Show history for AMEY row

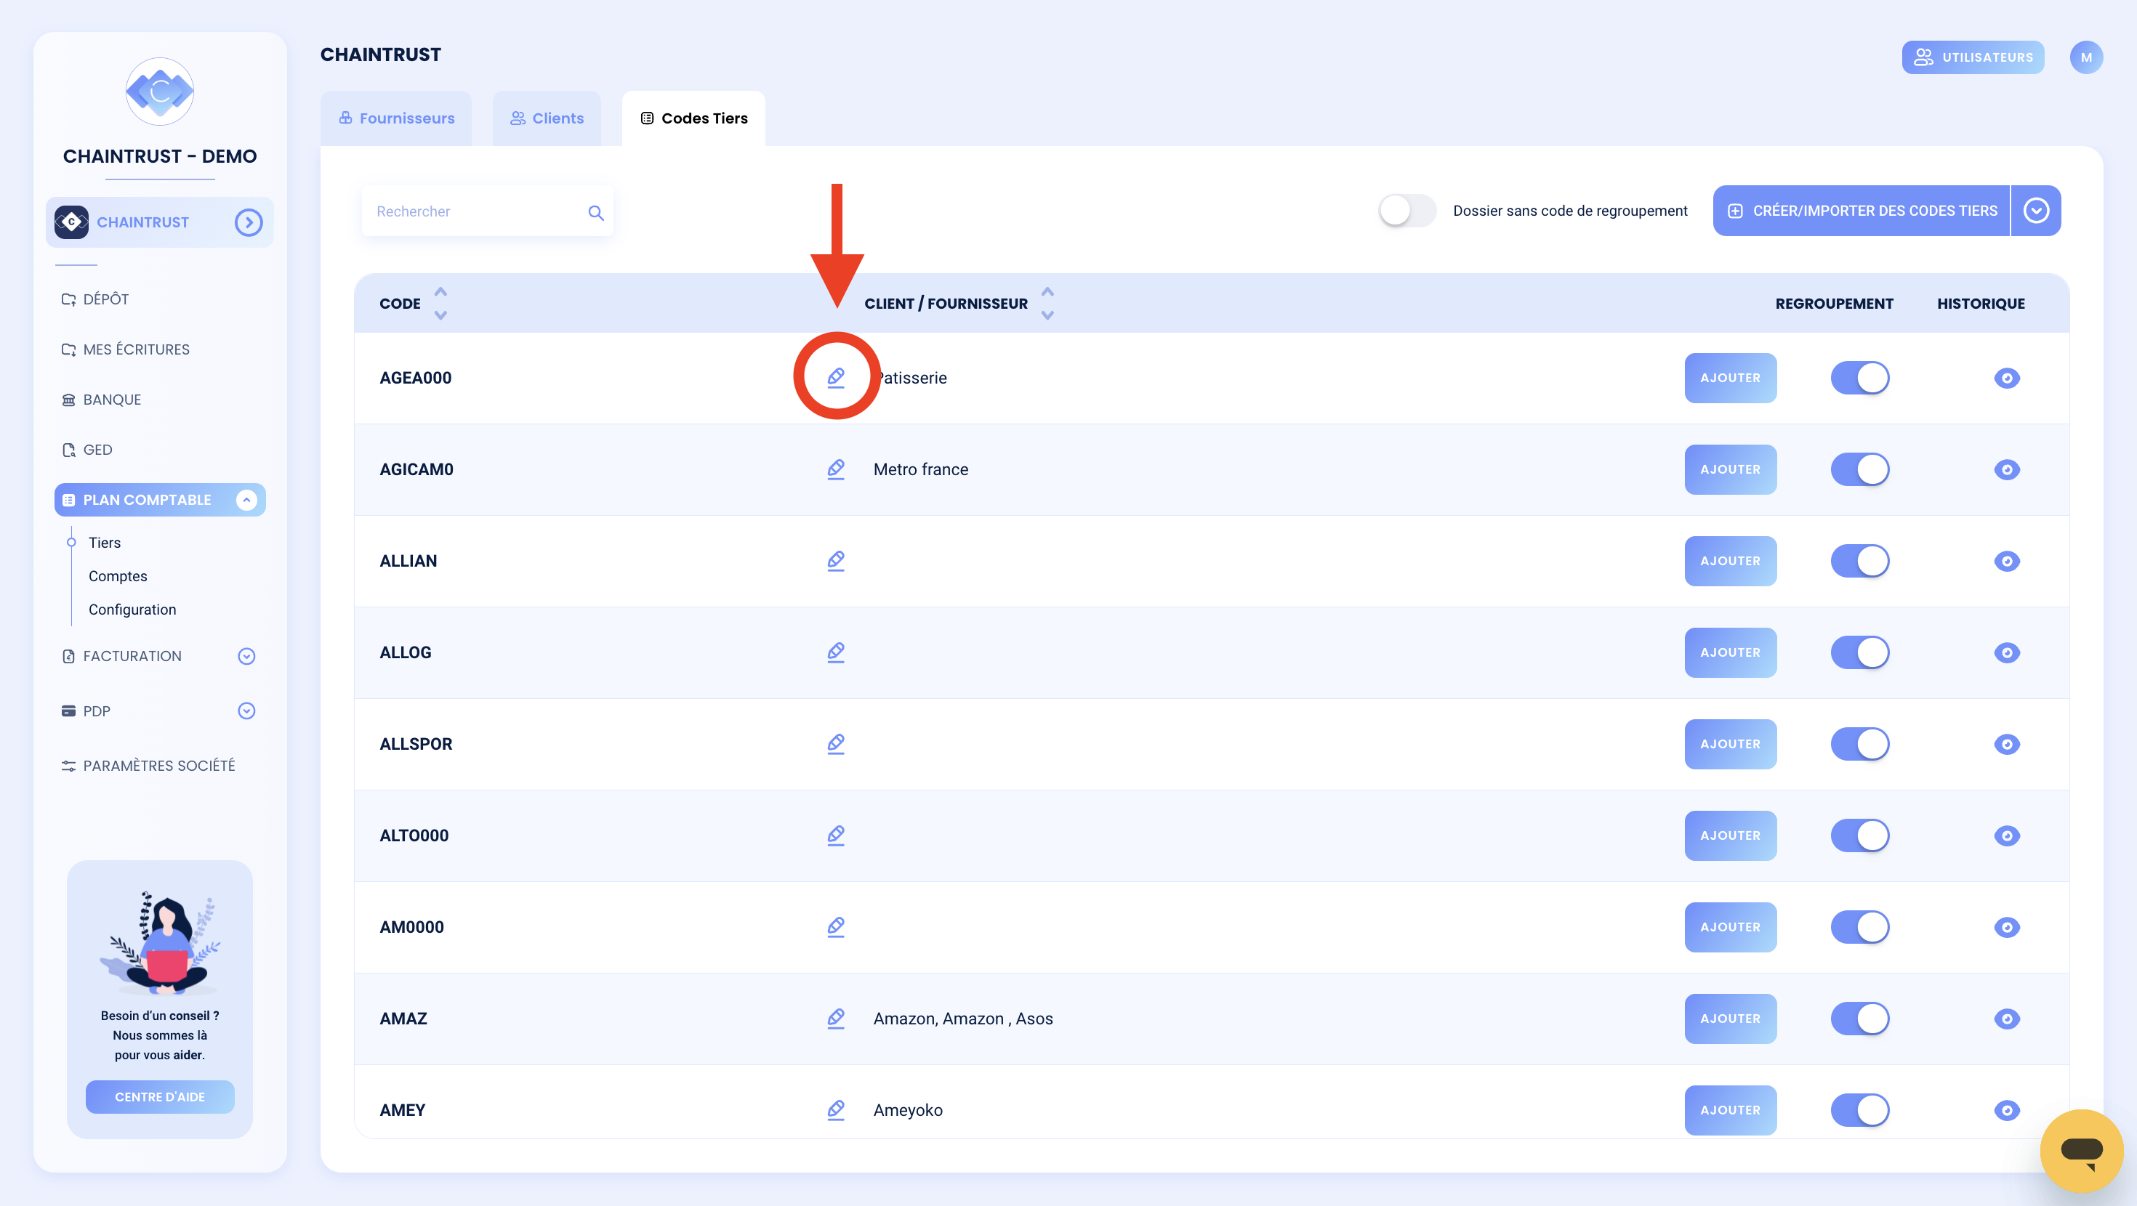pos(2006,1110)
